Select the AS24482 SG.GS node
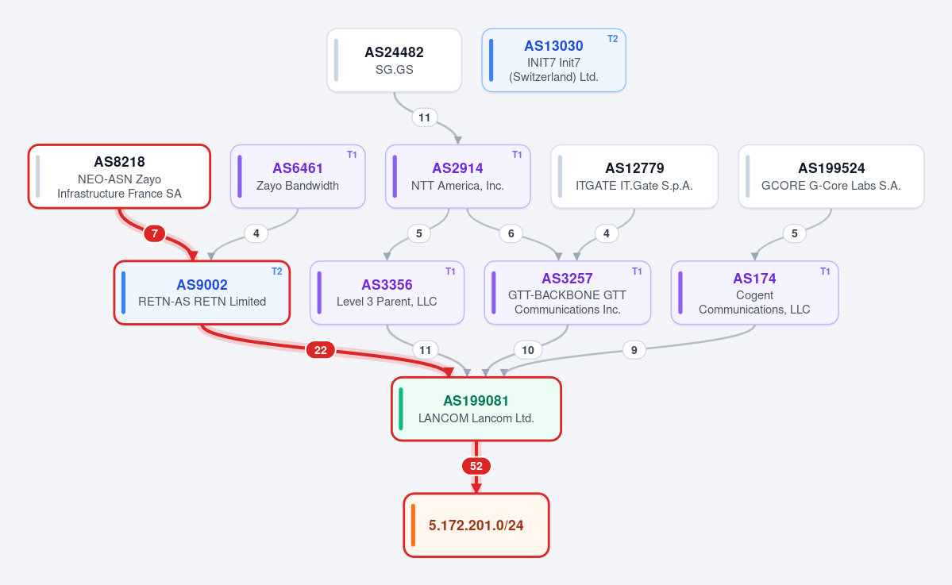Viewport: 952px width, 585px height. (x=394, y=60)
